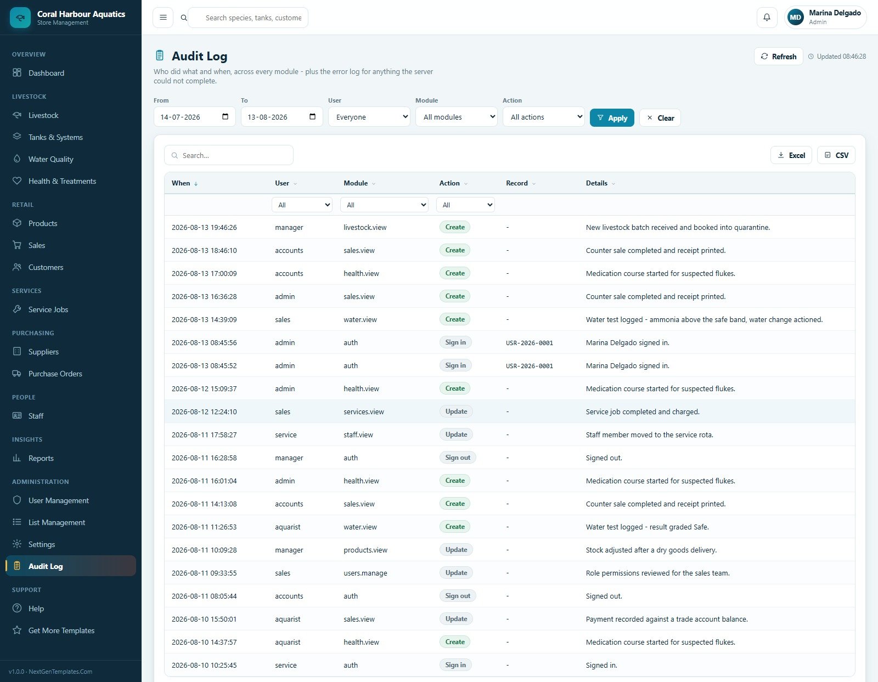Open the User filter dropdown showing Everyone
Viewport: 878px width, 682px height.
369,117
